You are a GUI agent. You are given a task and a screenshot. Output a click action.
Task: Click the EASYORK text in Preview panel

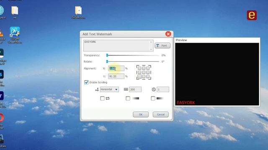click(x=186, y=102)
